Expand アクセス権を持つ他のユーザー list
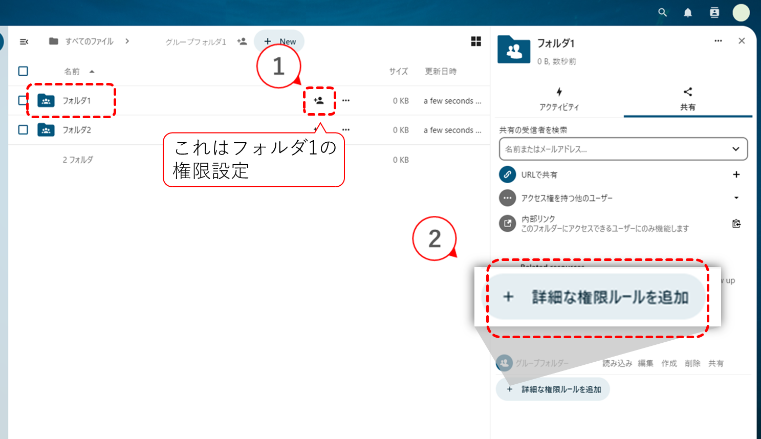 [736, 198]
